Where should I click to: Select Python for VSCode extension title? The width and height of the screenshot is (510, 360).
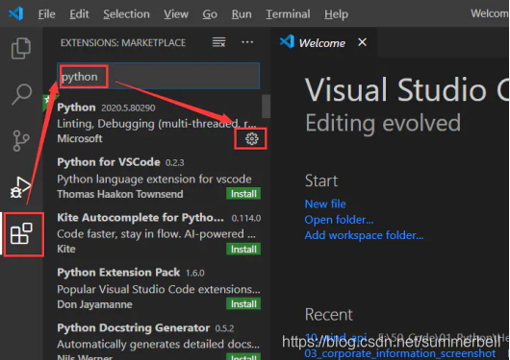(x=109, y=162)
